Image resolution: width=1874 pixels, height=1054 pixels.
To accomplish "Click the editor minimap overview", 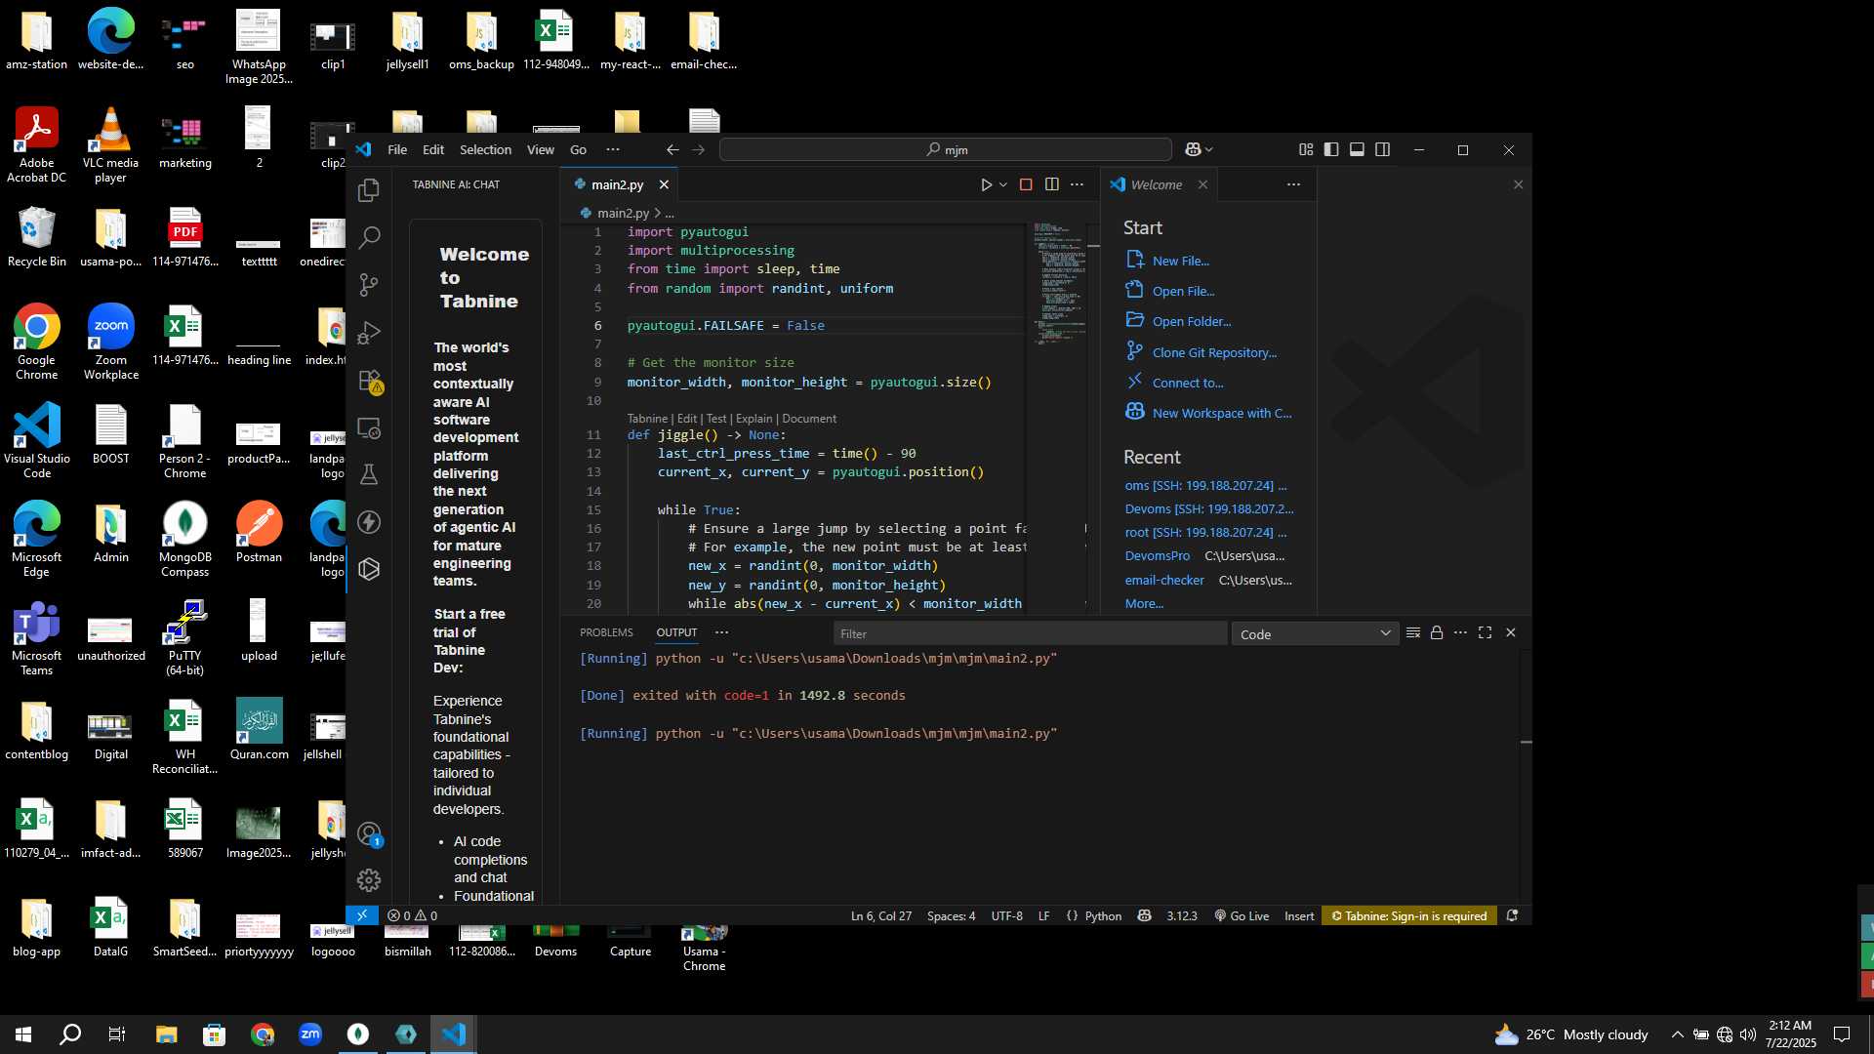I will [x=1059, y=283].
